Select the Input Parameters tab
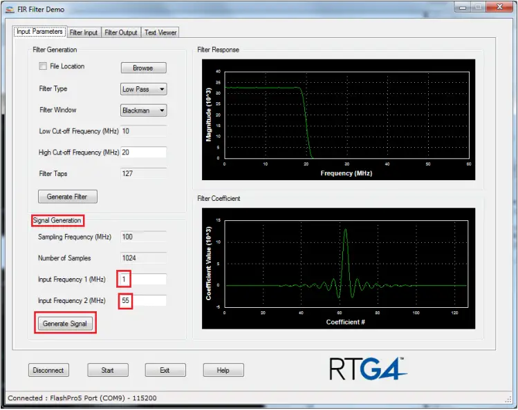This screenshot has height=410, width=518. point(40,32)
